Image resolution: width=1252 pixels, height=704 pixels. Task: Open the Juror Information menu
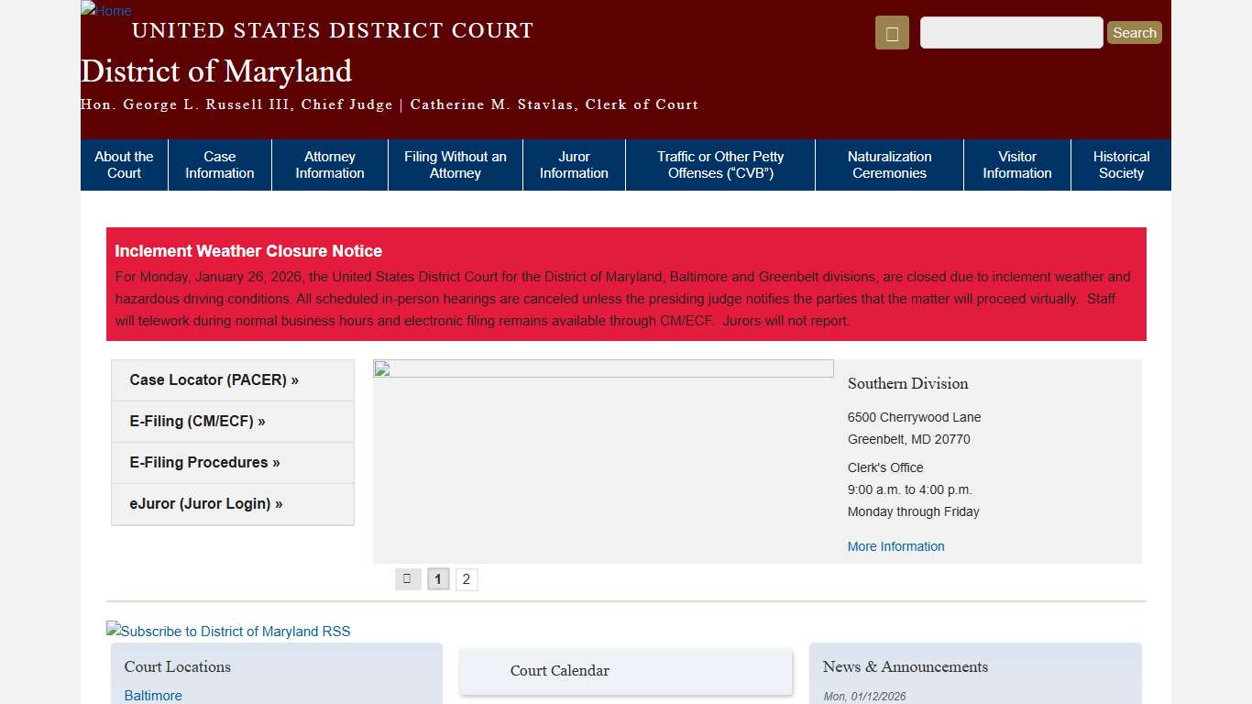(x=574, y=164)
